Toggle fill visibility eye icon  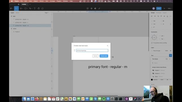167,80
